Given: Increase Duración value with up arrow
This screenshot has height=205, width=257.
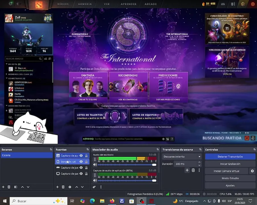Looking at the screenshot, I should pos(199,162).
